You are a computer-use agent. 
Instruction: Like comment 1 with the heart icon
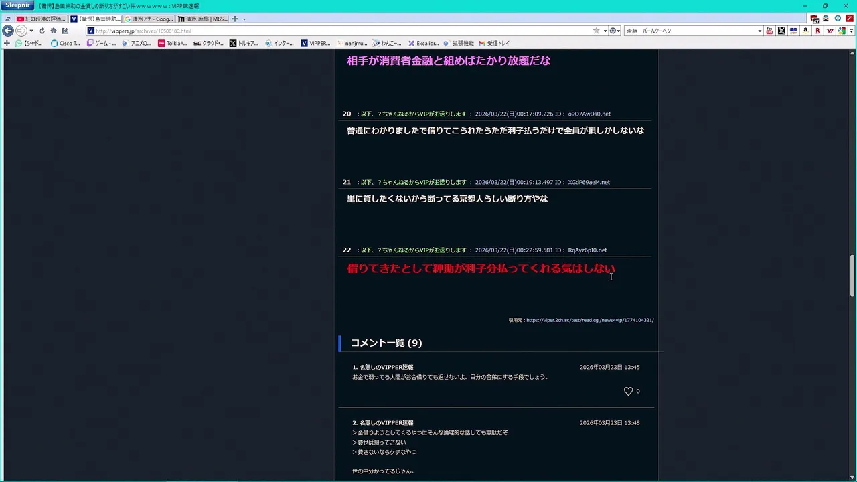[628, 391]
